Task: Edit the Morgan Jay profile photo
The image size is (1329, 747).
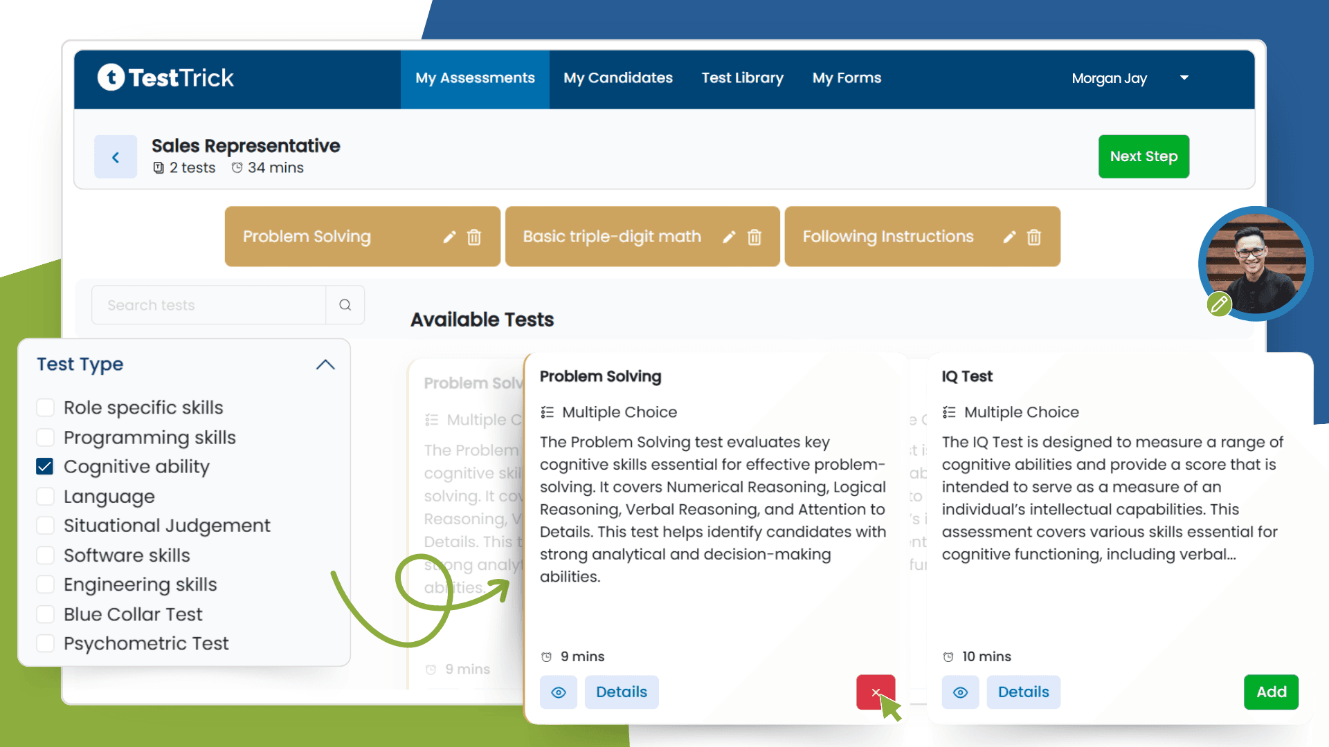Action: tap(1219, 304)
